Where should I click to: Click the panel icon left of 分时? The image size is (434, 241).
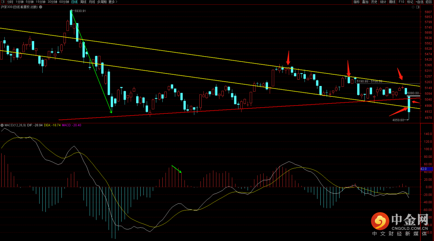3,2
